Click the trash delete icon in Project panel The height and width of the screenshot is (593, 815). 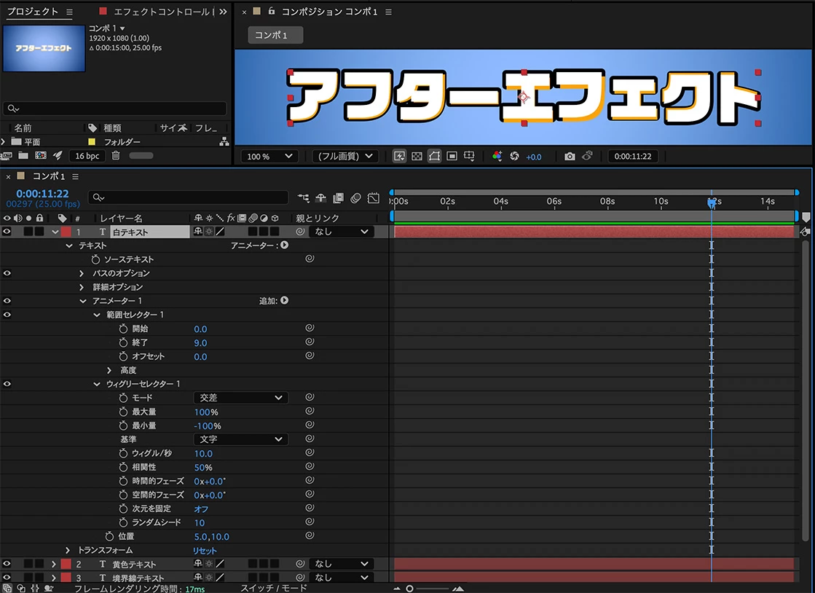[116, 155]
